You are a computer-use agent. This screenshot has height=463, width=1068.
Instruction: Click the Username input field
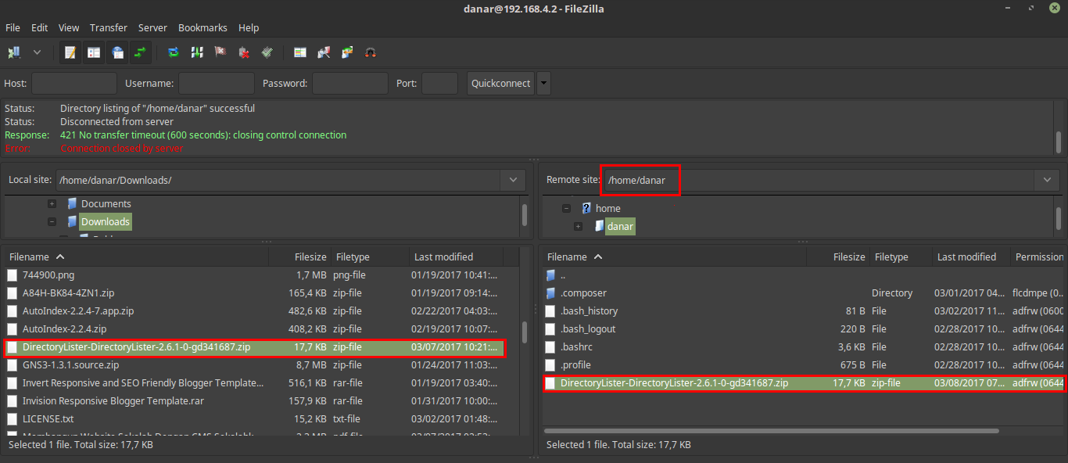click(x=217, y=84)
